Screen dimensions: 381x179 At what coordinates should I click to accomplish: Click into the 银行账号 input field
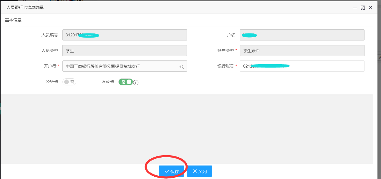coord(302,66)
